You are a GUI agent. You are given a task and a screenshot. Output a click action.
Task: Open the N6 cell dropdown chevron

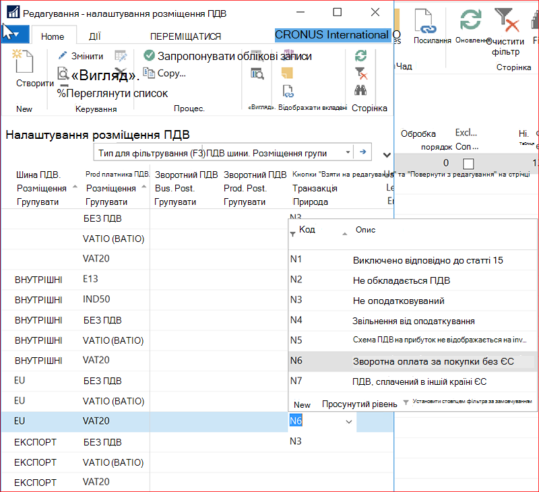[x=348, y=421]
